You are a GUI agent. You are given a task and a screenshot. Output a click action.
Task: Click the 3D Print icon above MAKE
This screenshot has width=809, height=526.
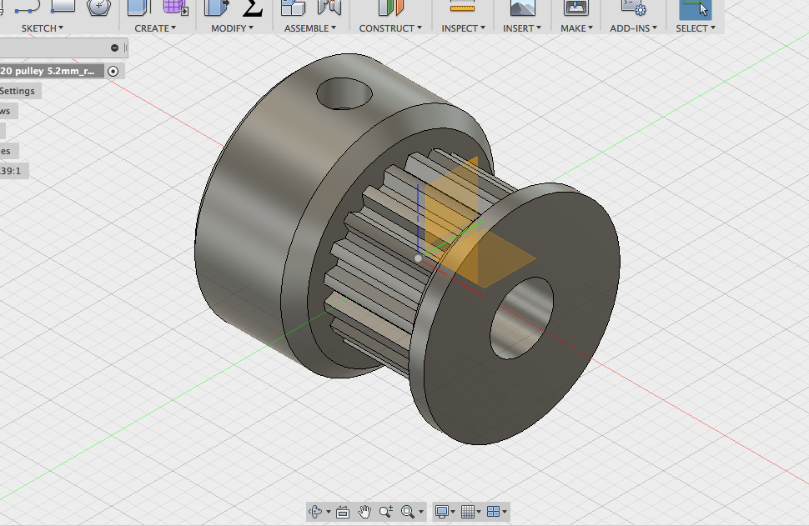coord(576,8)
